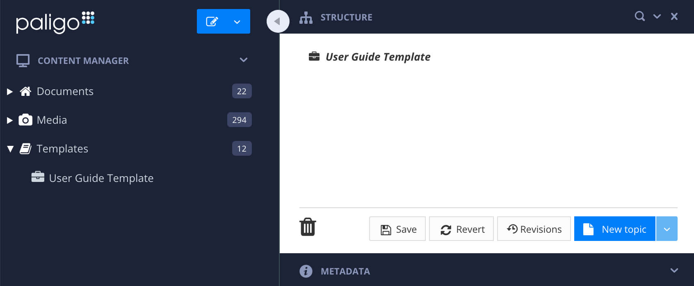Click the Paligo logo
This screenshot has height=286, width=694.
point(55,22)
